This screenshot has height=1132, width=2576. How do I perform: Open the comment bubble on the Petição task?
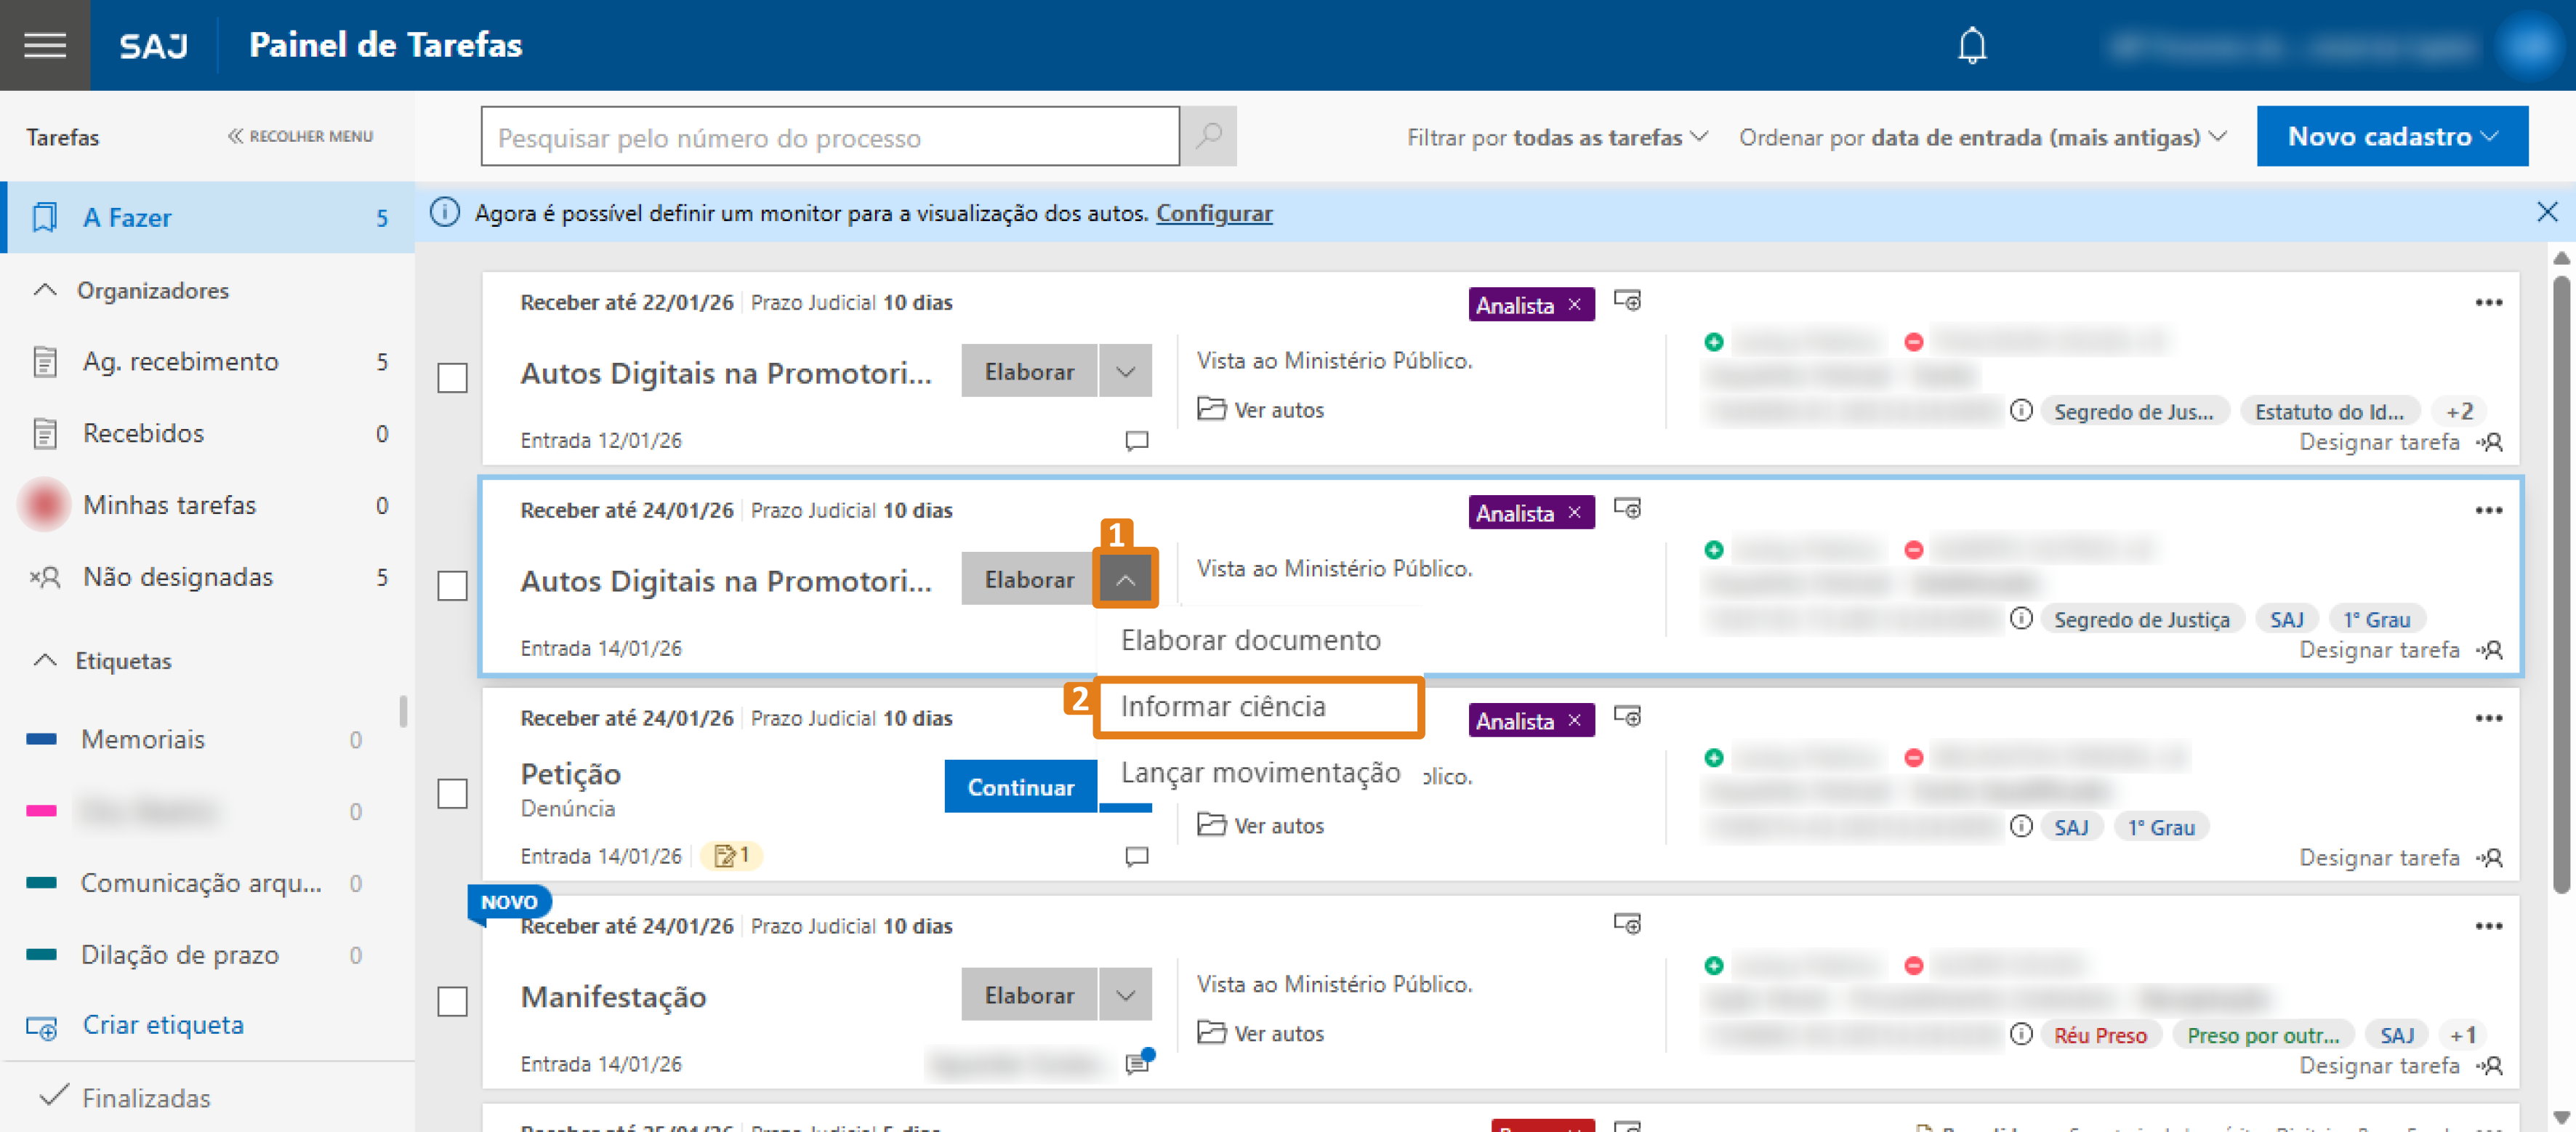coord(1136,857)
